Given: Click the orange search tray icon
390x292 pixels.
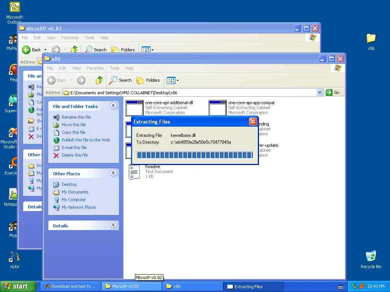Looking at the screenshot, I should (x=362, y=286).
